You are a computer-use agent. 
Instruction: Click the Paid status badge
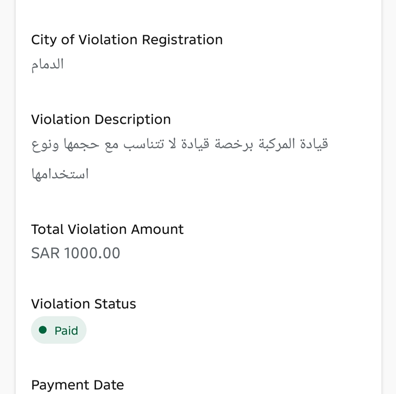point(59,330)
